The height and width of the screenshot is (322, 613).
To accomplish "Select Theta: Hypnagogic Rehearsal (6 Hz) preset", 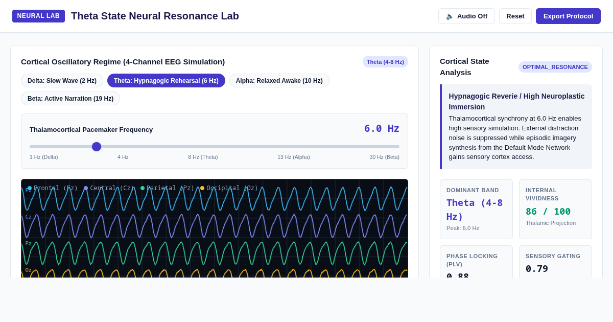I will 166,81.
